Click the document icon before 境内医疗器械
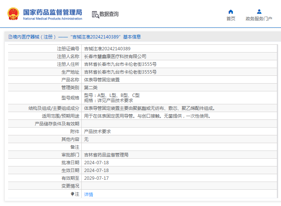 click(10, 37)
